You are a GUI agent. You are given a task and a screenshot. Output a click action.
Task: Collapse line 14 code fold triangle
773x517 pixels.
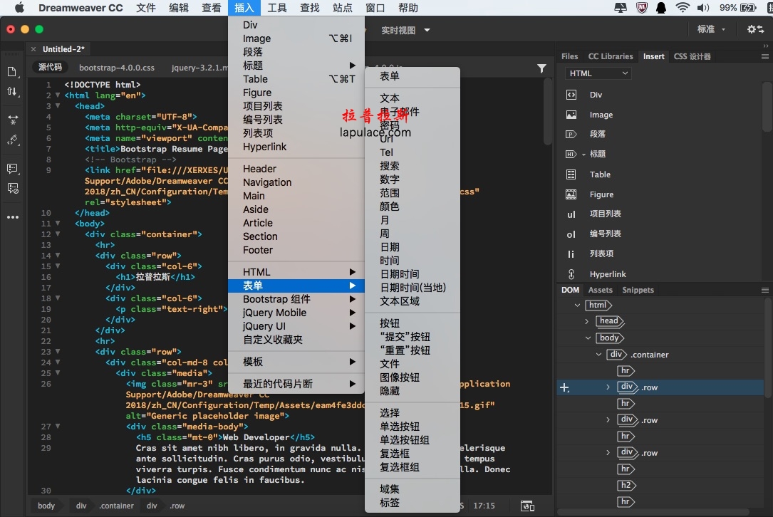[x=58, y=256]
